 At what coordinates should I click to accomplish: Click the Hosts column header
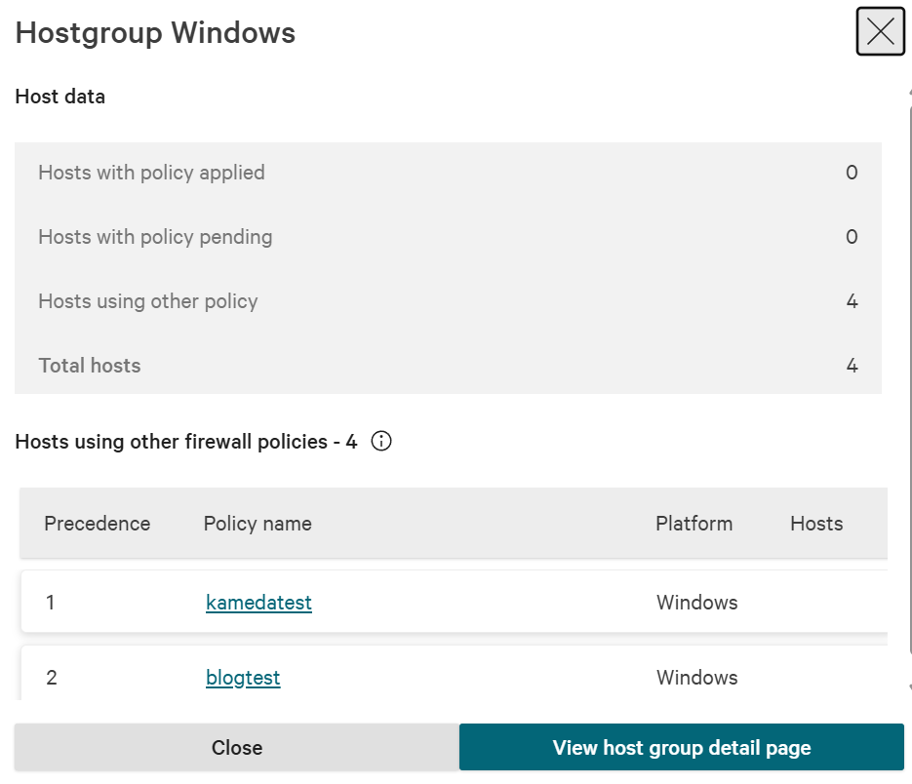815,524
